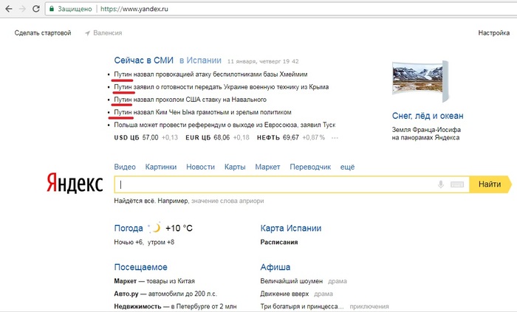Open the Снег, лёд и океан link
Image resolution: width=517 pixels, height=312 pixels.
(x=428, y=116)
